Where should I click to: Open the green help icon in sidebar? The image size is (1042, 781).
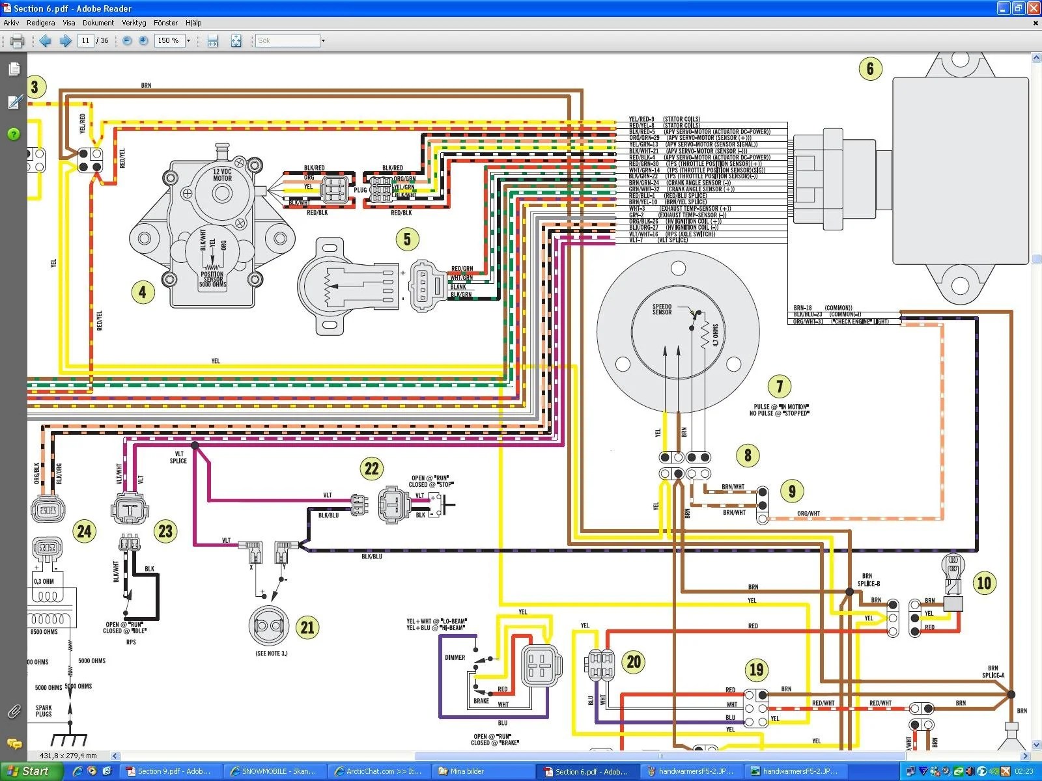click(x=14, y=134)
